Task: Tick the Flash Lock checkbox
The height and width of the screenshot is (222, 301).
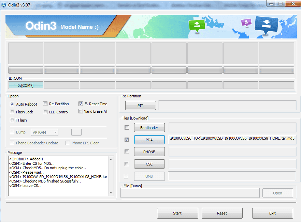Action: (x=13, y=112)
